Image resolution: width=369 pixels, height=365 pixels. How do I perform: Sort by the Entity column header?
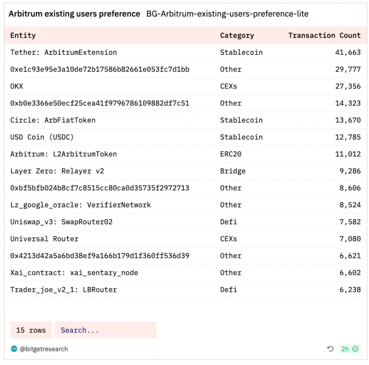[x=23, y=35]
